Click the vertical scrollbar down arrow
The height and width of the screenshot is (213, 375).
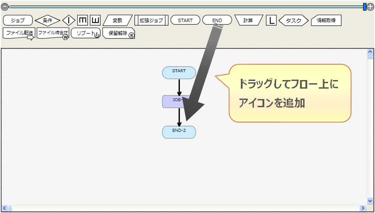coord(370,200)
